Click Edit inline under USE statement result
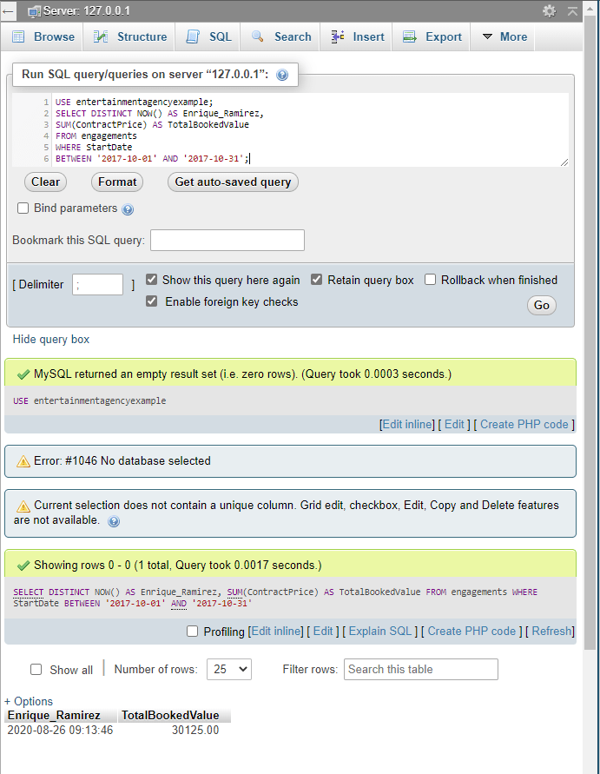 [407, 425]
